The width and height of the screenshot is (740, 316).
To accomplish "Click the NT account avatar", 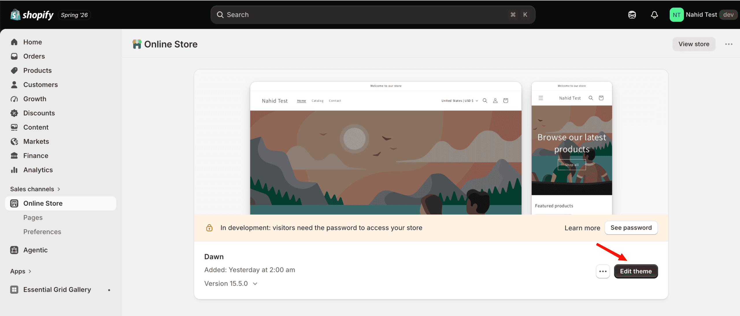I will (676, 15).
